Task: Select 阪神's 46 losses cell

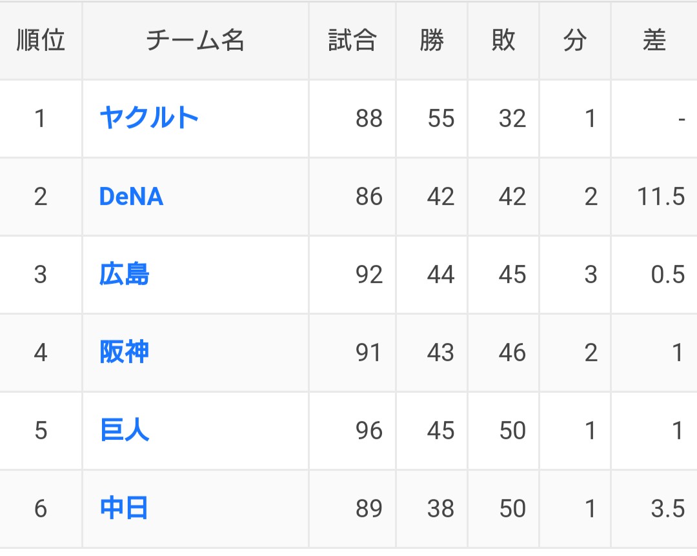Action: [512, 353]
